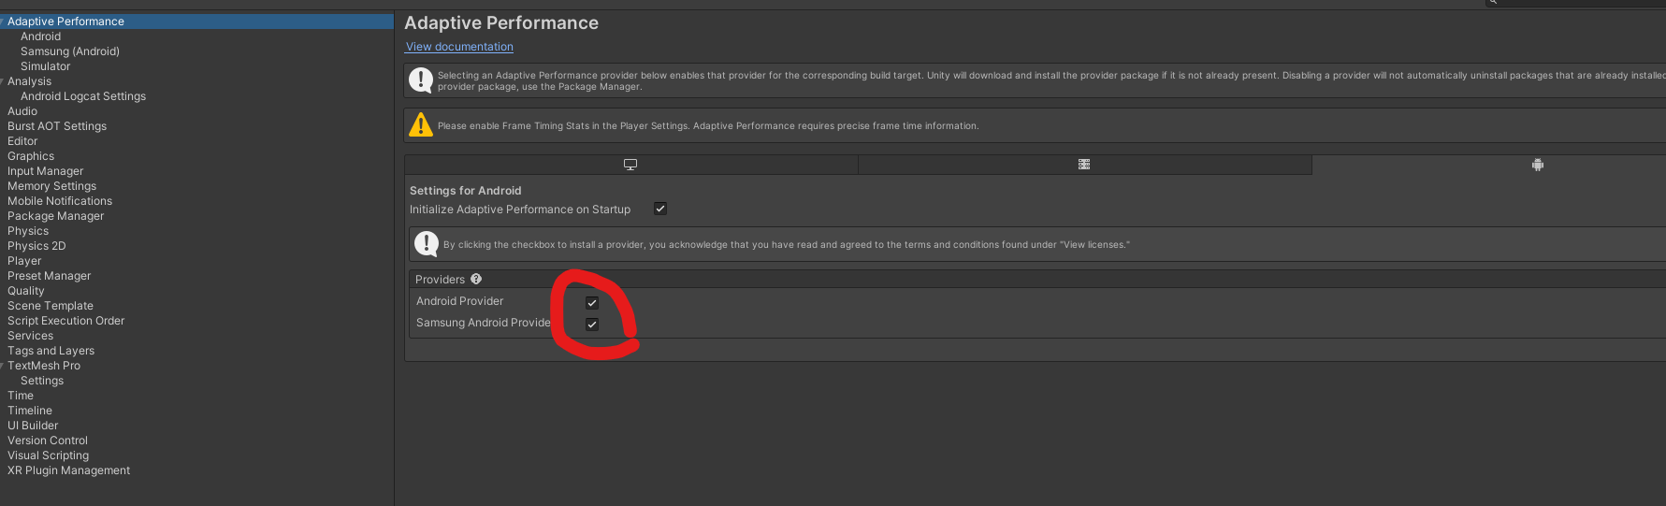Click the Adaptive Performance page title
Screen dimensions: 1666x506
(x=501, y=23)
